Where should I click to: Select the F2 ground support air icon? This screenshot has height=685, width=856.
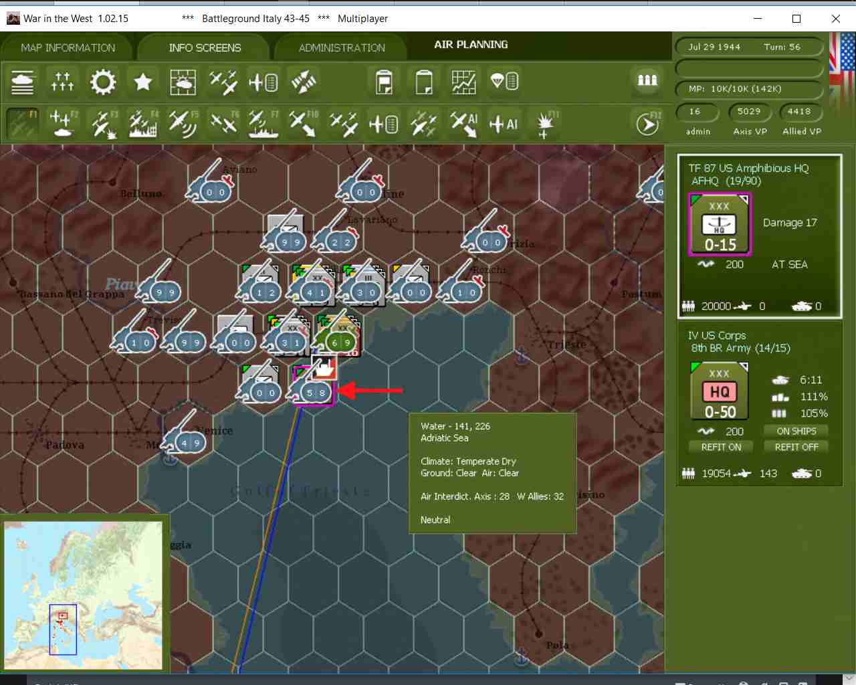click(x=63, y=124)
